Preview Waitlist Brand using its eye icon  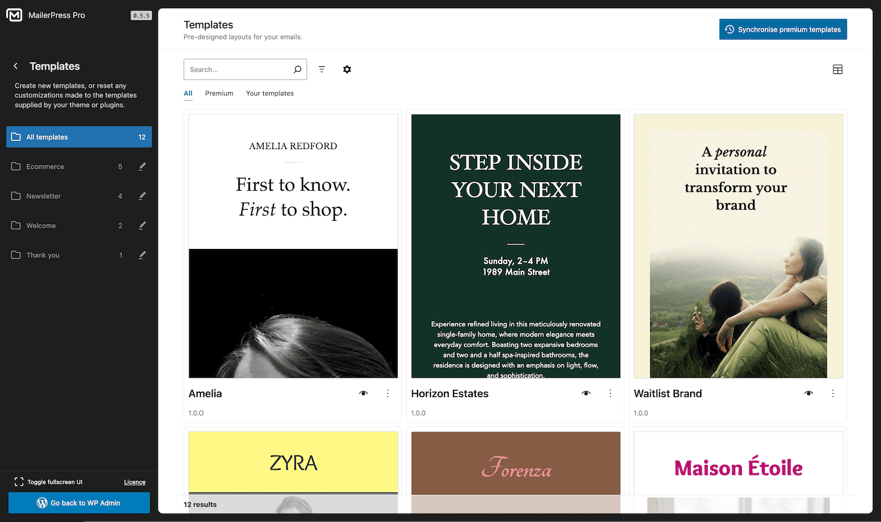click(808, 393)
